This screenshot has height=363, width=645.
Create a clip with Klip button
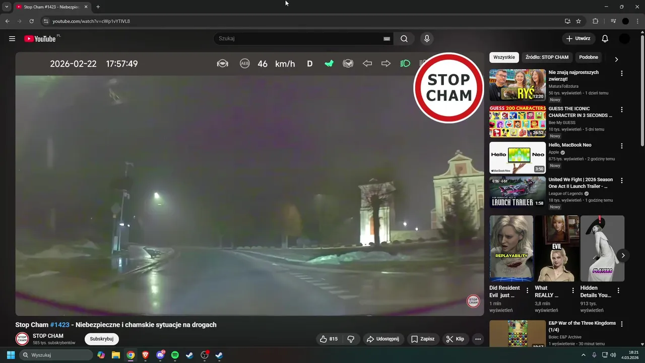tap(455, 339)
